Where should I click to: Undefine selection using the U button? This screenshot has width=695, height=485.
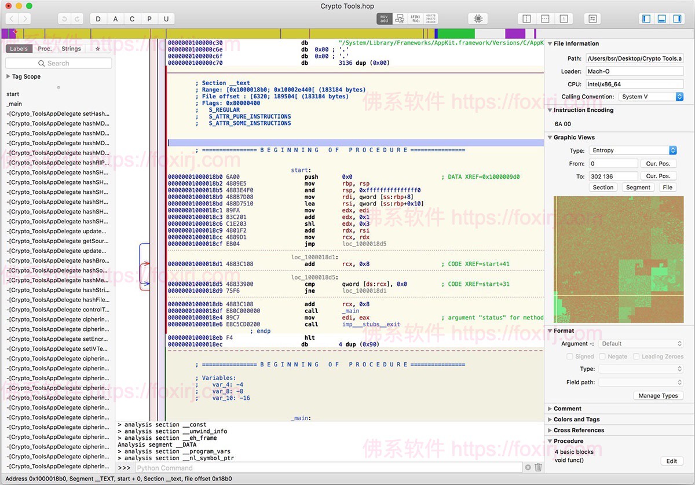166,19
